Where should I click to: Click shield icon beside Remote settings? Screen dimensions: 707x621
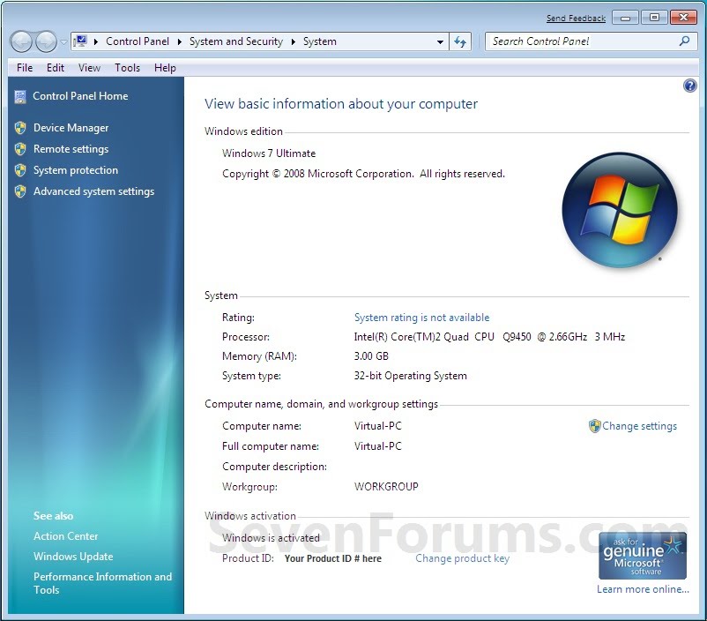pos(20,149)
